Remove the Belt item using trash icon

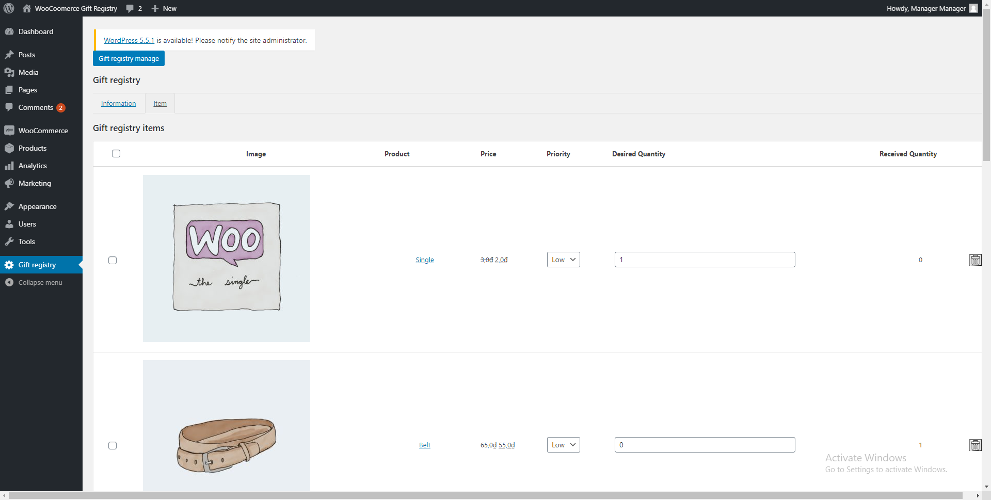975,445
